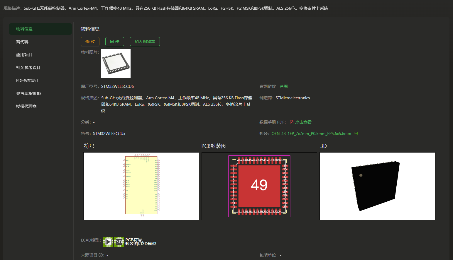Open the 物料信息 sidebar tab
The height and width of the screenshot is (260, 453).
[x=40, y=29]
